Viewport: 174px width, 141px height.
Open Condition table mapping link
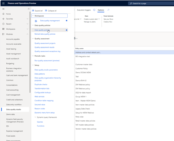pos(44,100)
